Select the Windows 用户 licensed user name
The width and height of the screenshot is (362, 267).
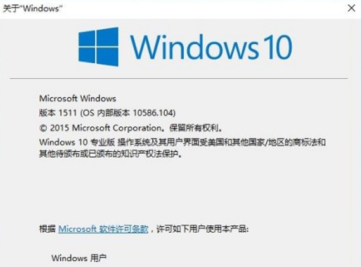(x=79, y=258)
